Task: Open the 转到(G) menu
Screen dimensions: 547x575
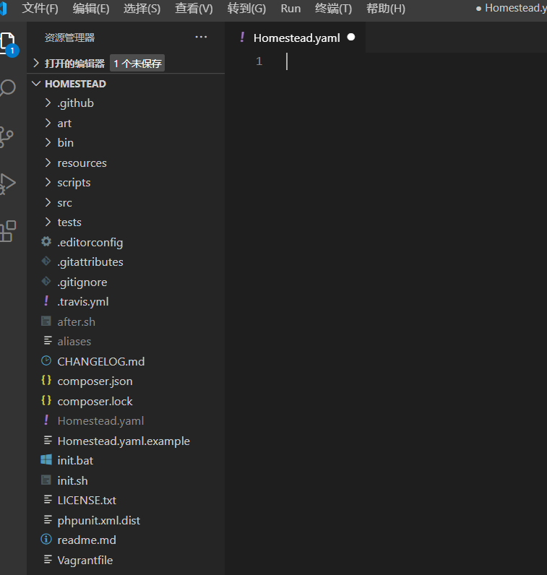Action: click(x=246, y=8)
